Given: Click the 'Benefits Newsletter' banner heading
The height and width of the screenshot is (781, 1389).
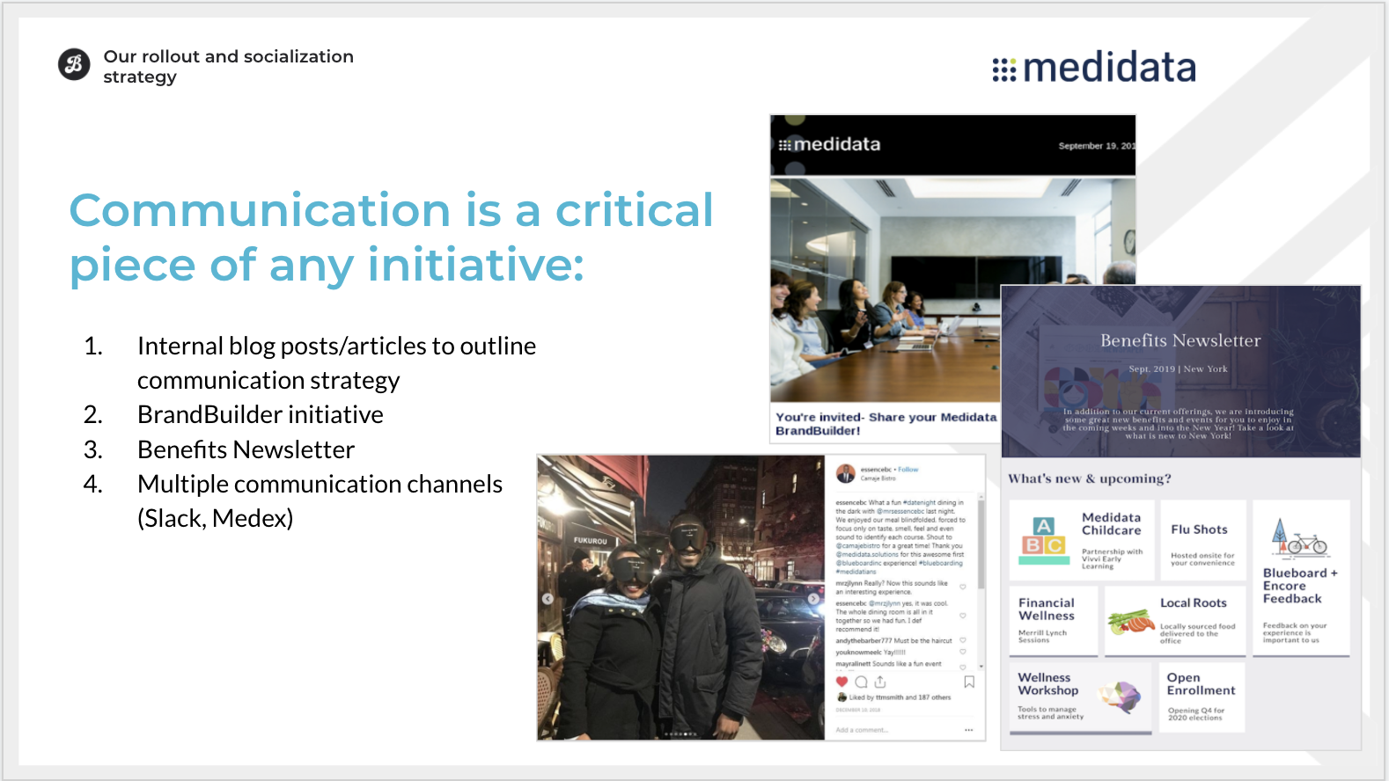Looking at the screenshot, I should [x=1180, y=340].
